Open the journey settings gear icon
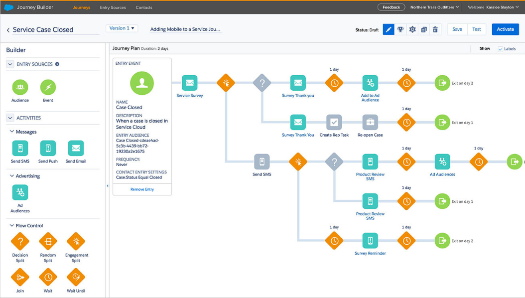The height and width of the screenshot is (298, 525). coord(412,29)
